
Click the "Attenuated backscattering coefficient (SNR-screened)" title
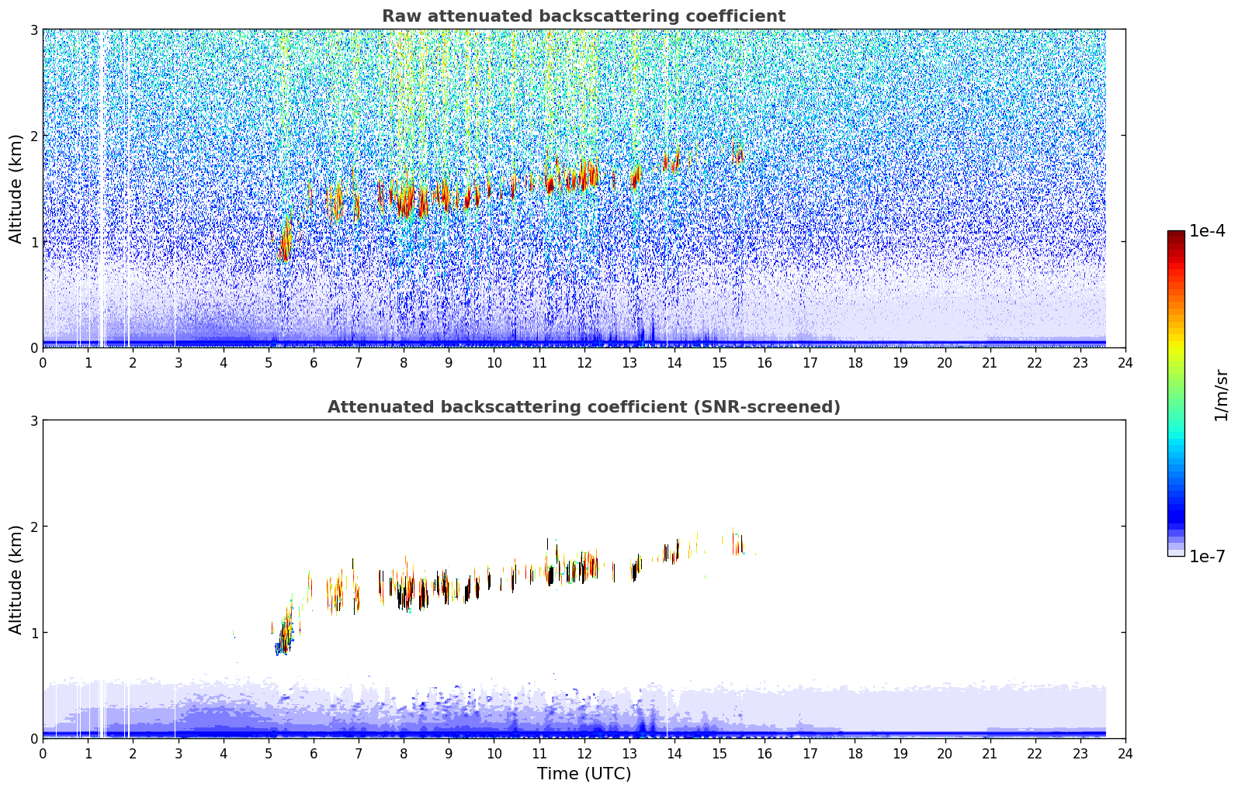[583, 407]
